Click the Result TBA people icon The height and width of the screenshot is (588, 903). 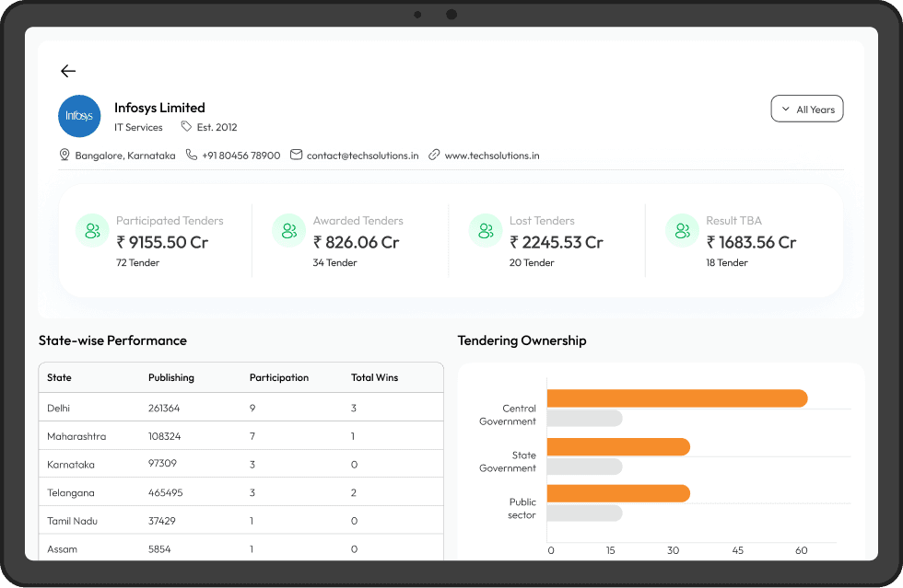pyautogui.click(x=682, y=230)
